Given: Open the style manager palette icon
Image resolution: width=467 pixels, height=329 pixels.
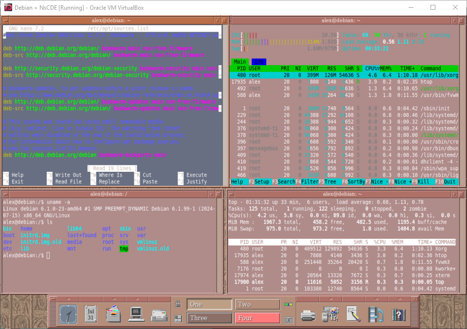Looking at the screenshot, I should point(331,315).
